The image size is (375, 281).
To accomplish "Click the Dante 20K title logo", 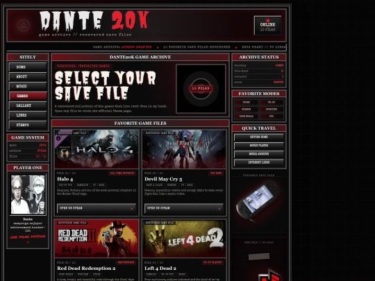I will pos(94,21).
